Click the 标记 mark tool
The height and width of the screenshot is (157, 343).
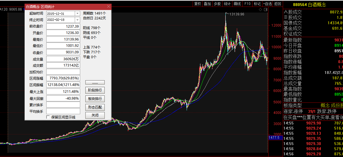click(x=257, y=4)
